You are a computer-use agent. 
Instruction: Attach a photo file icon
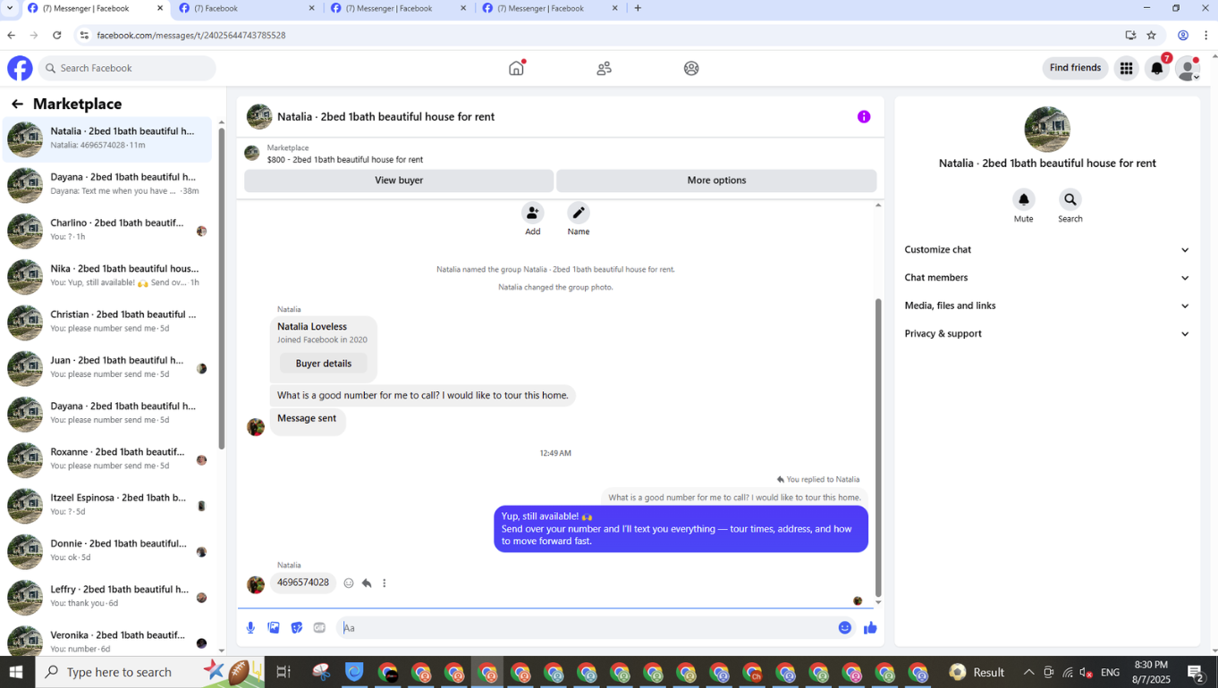(x=274, y=628)
